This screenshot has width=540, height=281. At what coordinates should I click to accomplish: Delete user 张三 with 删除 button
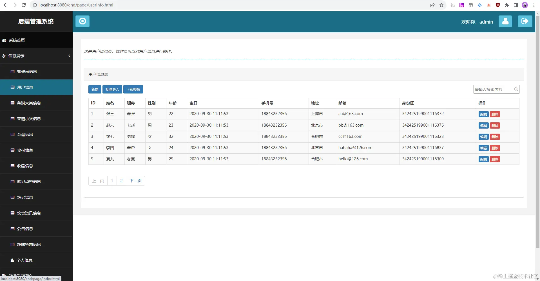click(x=495, y=114)
